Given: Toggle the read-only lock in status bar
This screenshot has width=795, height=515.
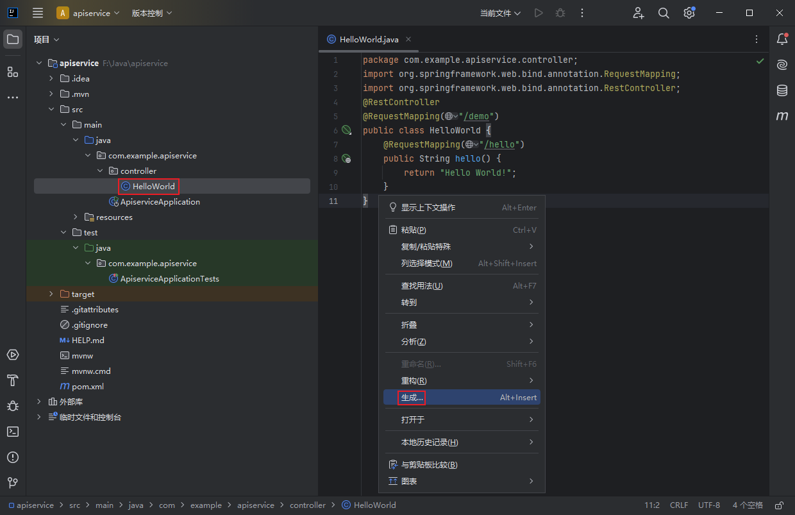Looking at the screenshot, I should coord(779,505).
